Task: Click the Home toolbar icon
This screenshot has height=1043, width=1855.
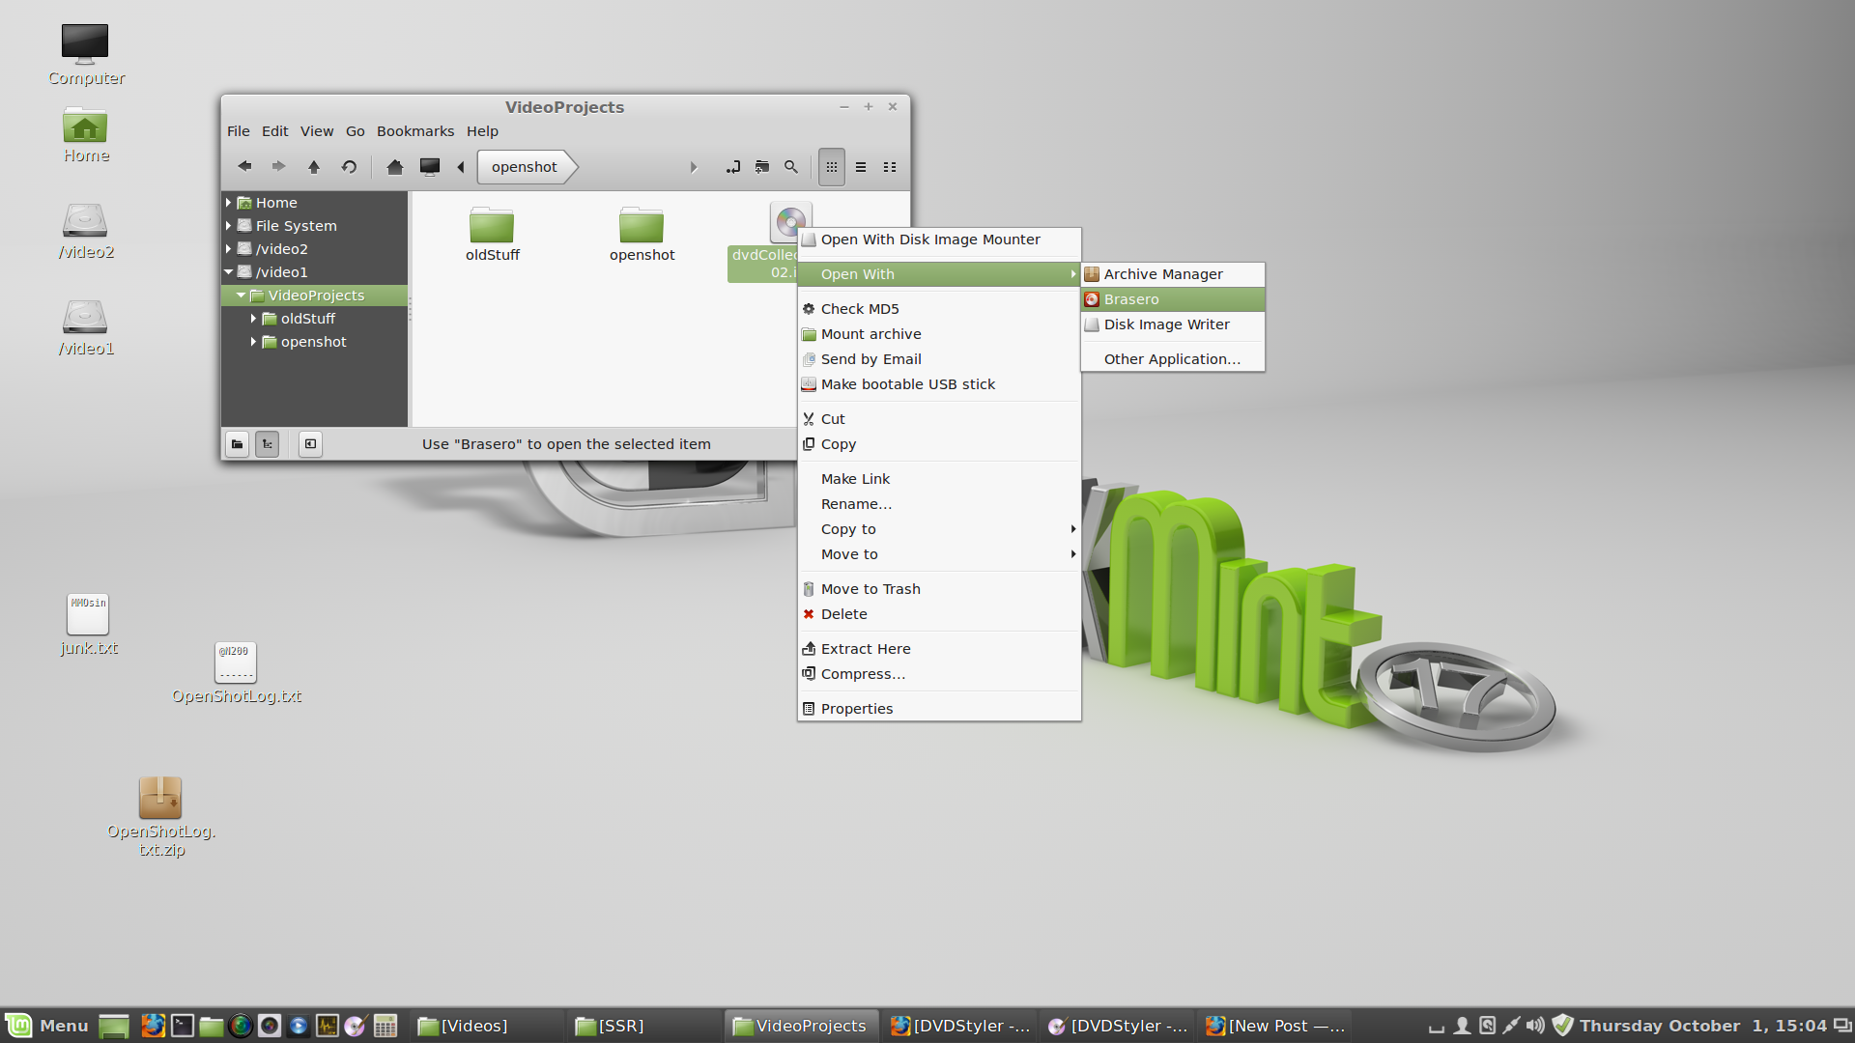Action: click(394, 167)
